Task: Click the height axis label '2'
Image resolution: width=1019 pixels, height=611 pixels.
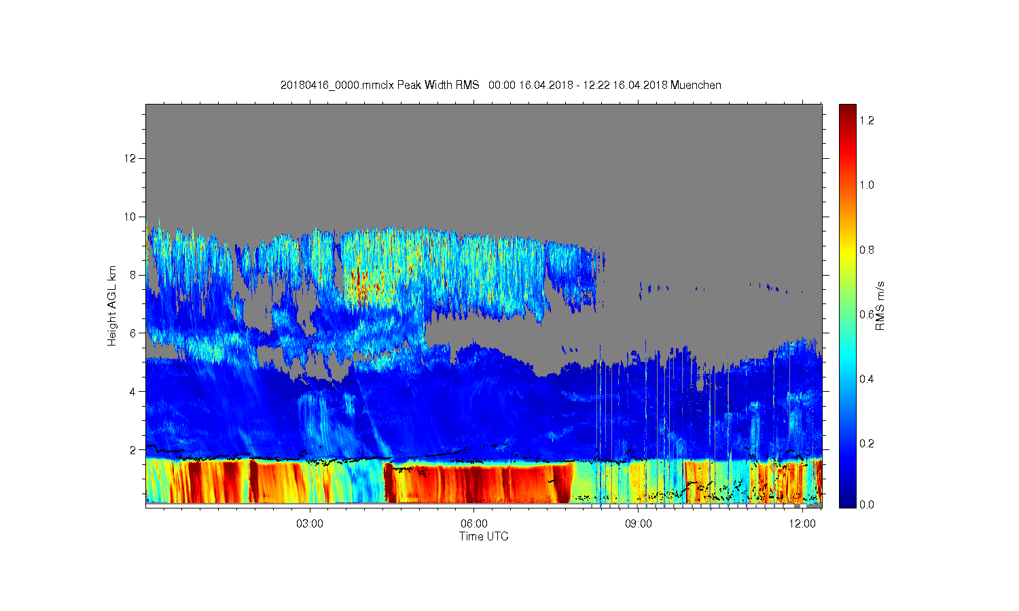Action: (134, 449)
